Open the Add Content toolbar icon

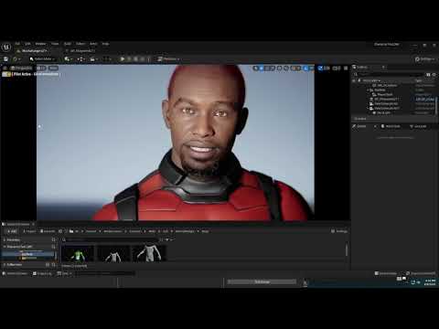68,59
